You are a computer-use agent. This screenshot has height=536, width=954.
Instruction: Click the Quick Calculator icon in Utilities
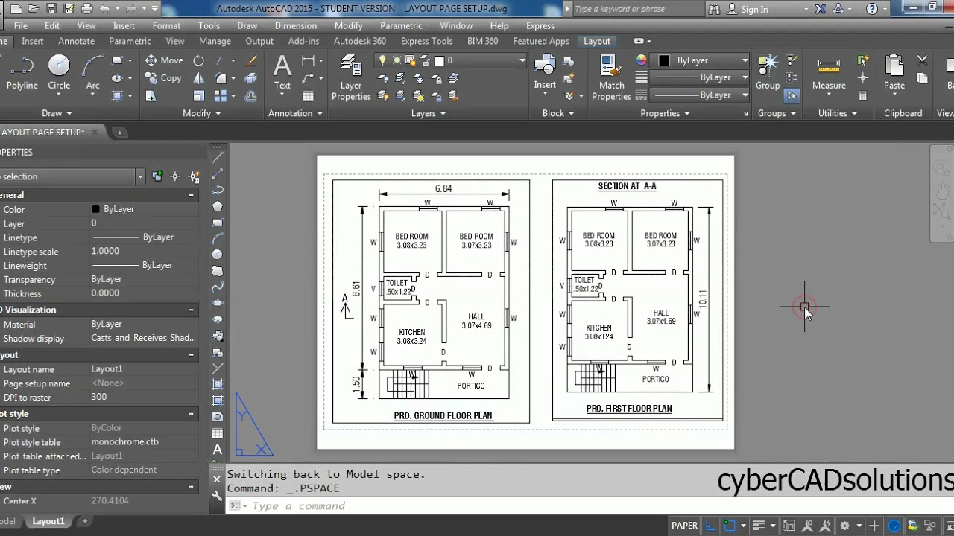(863, 95)
